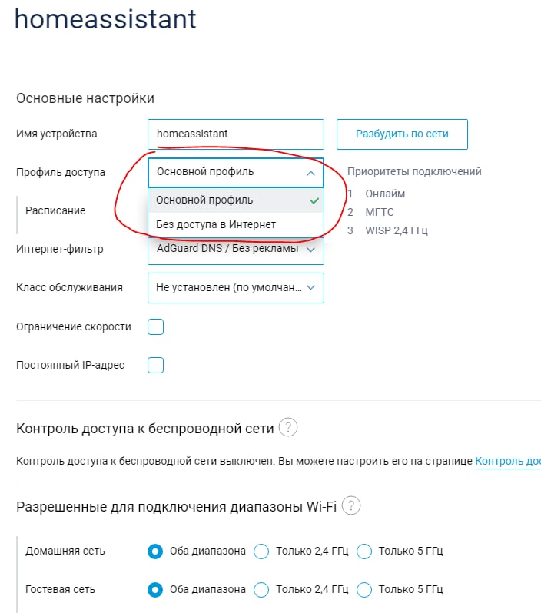Choose Оба диапазона for Гостевая сеть
The height and width of the screenshot is (616, 541).
[156, 590]
